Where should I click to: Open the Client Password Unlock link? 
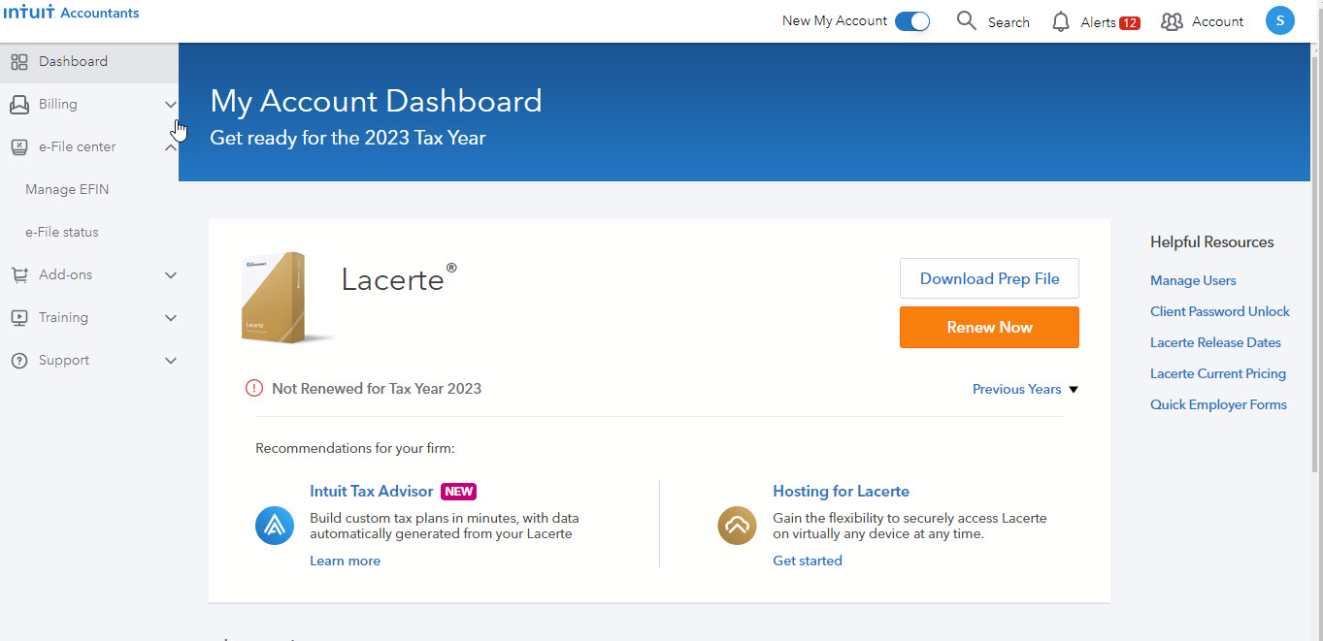(1219, 311)
